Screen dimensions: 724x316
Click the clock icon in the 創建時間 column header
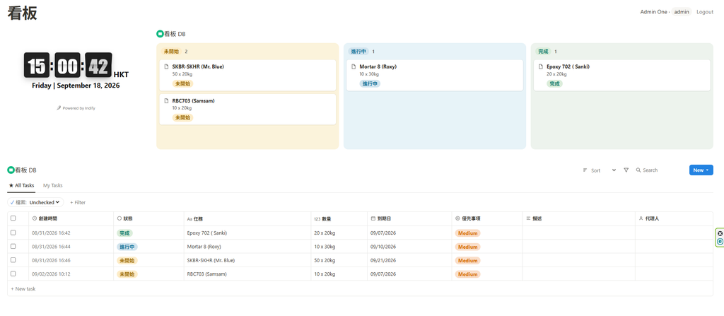35,218
